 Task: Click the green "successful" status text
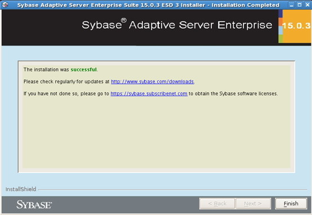pos(83,70)
